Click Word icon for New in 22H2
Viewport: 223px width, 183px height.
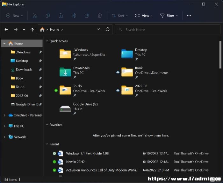(x=60, y=162)
